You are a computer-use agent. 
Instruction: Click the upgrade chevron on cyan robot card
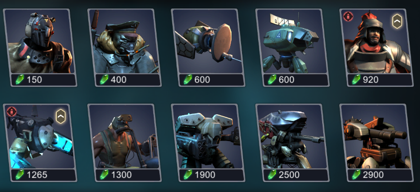tap(61, 116)
